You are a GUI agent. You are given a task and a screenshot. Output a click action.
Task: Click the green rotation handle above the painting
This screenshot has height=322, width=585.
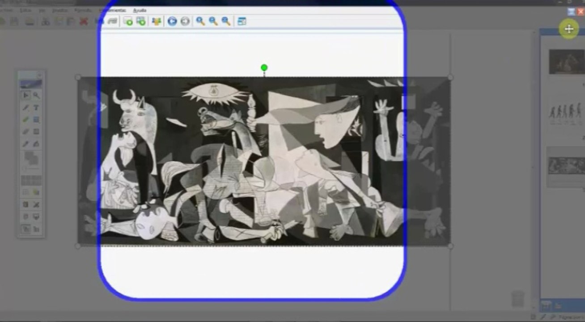pos(264,68)
